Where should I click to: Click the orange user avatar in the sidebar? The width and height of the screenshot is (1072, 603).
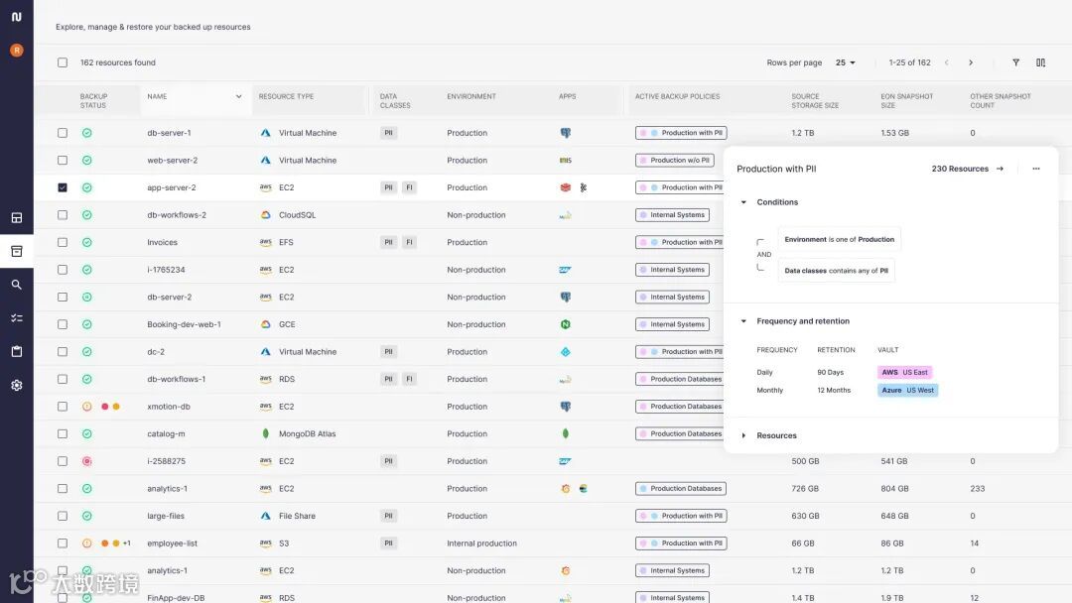(17, 50)
